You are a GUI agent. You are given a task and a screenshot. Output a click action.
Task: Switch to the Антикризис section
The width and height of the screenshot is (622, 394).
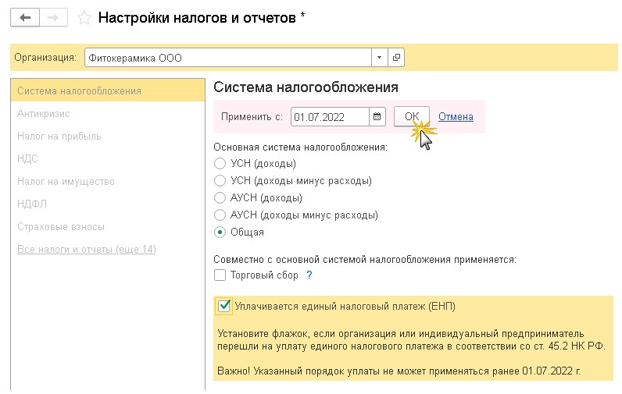[x=44, y=114]
